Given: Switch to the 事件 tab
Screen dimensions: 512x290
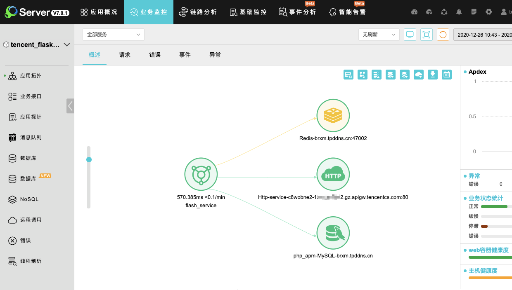Looking at the screenshot, I should [185, 55].
